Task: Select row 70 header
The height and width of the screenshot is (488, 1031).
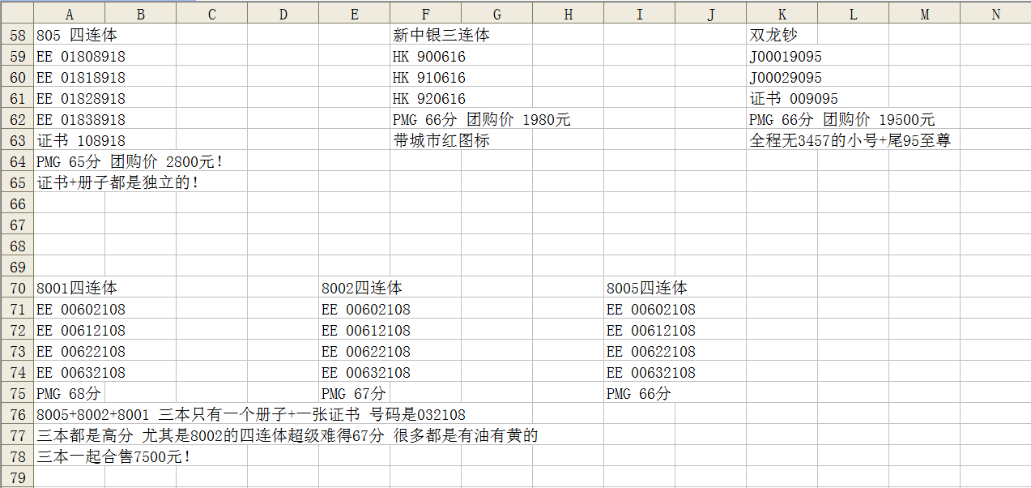Action: [16, 289]
